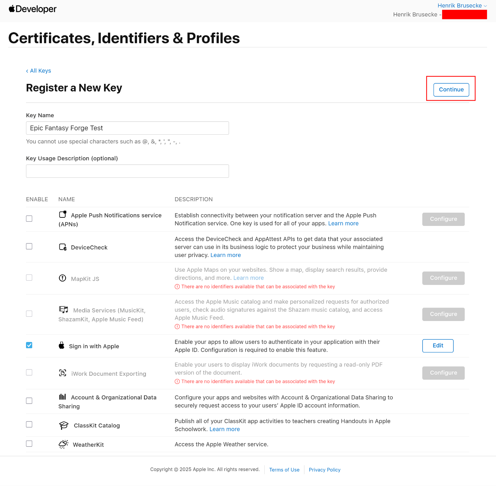Image resolution: width=496 pixels, height=486 pixels.
Task: Enable the WeatherKit checkbox
Action: 29,444
